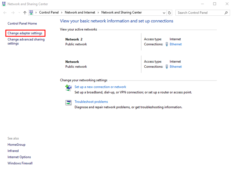Click the Troubleshoot problems icon
Screen dimensions: 233x170
pyautogui.click(x=68, y=102)
